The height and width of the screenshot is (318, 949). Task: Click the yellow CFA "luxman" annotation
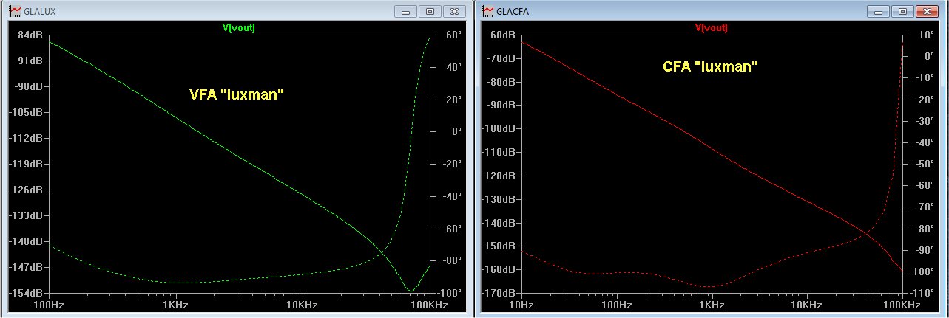coord(711,66)
